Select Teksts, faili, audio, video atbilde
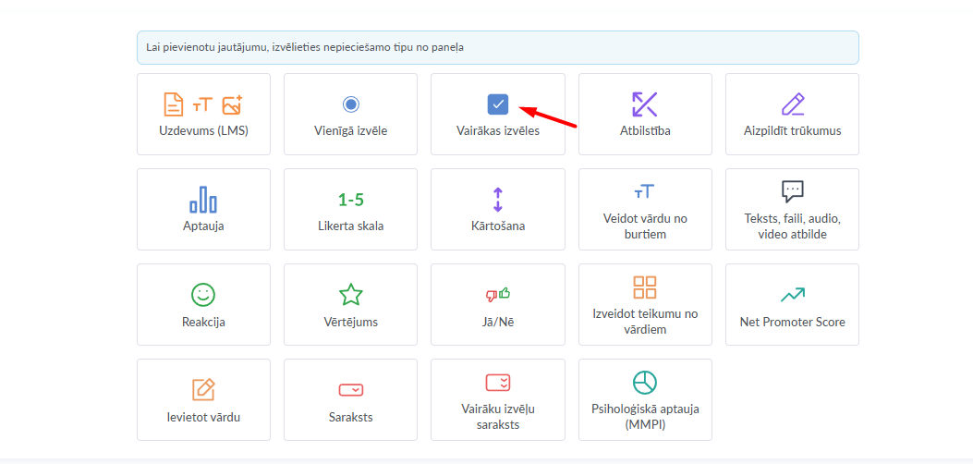This screenshot has height=464, width=973. [792, 209]
